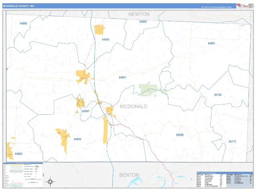
Task: Click the SOUTH WEST CITY row in ZIP index
Action: pos(240,176)
